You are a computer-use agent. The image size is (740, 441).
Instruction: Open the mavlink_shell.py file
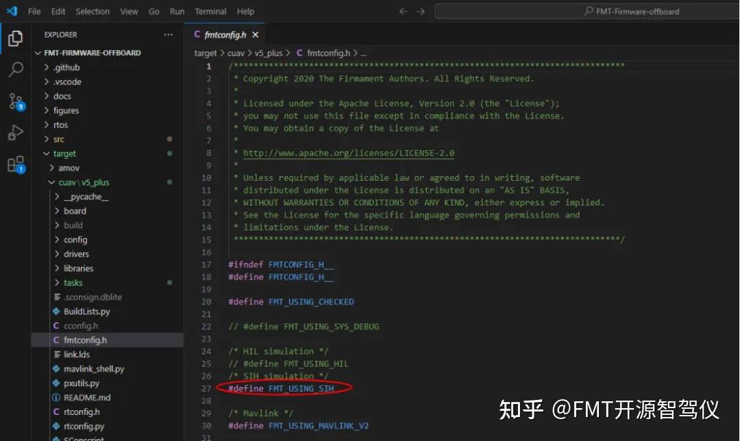click(x=92, y=368)
